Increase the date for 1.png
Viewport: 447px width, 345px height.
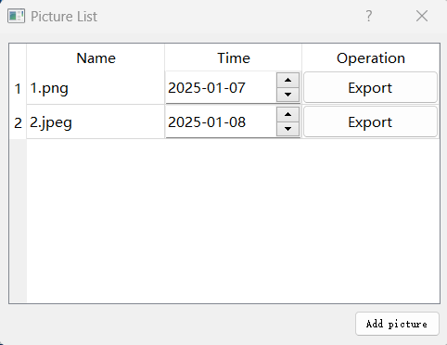(x=287, y=80)
